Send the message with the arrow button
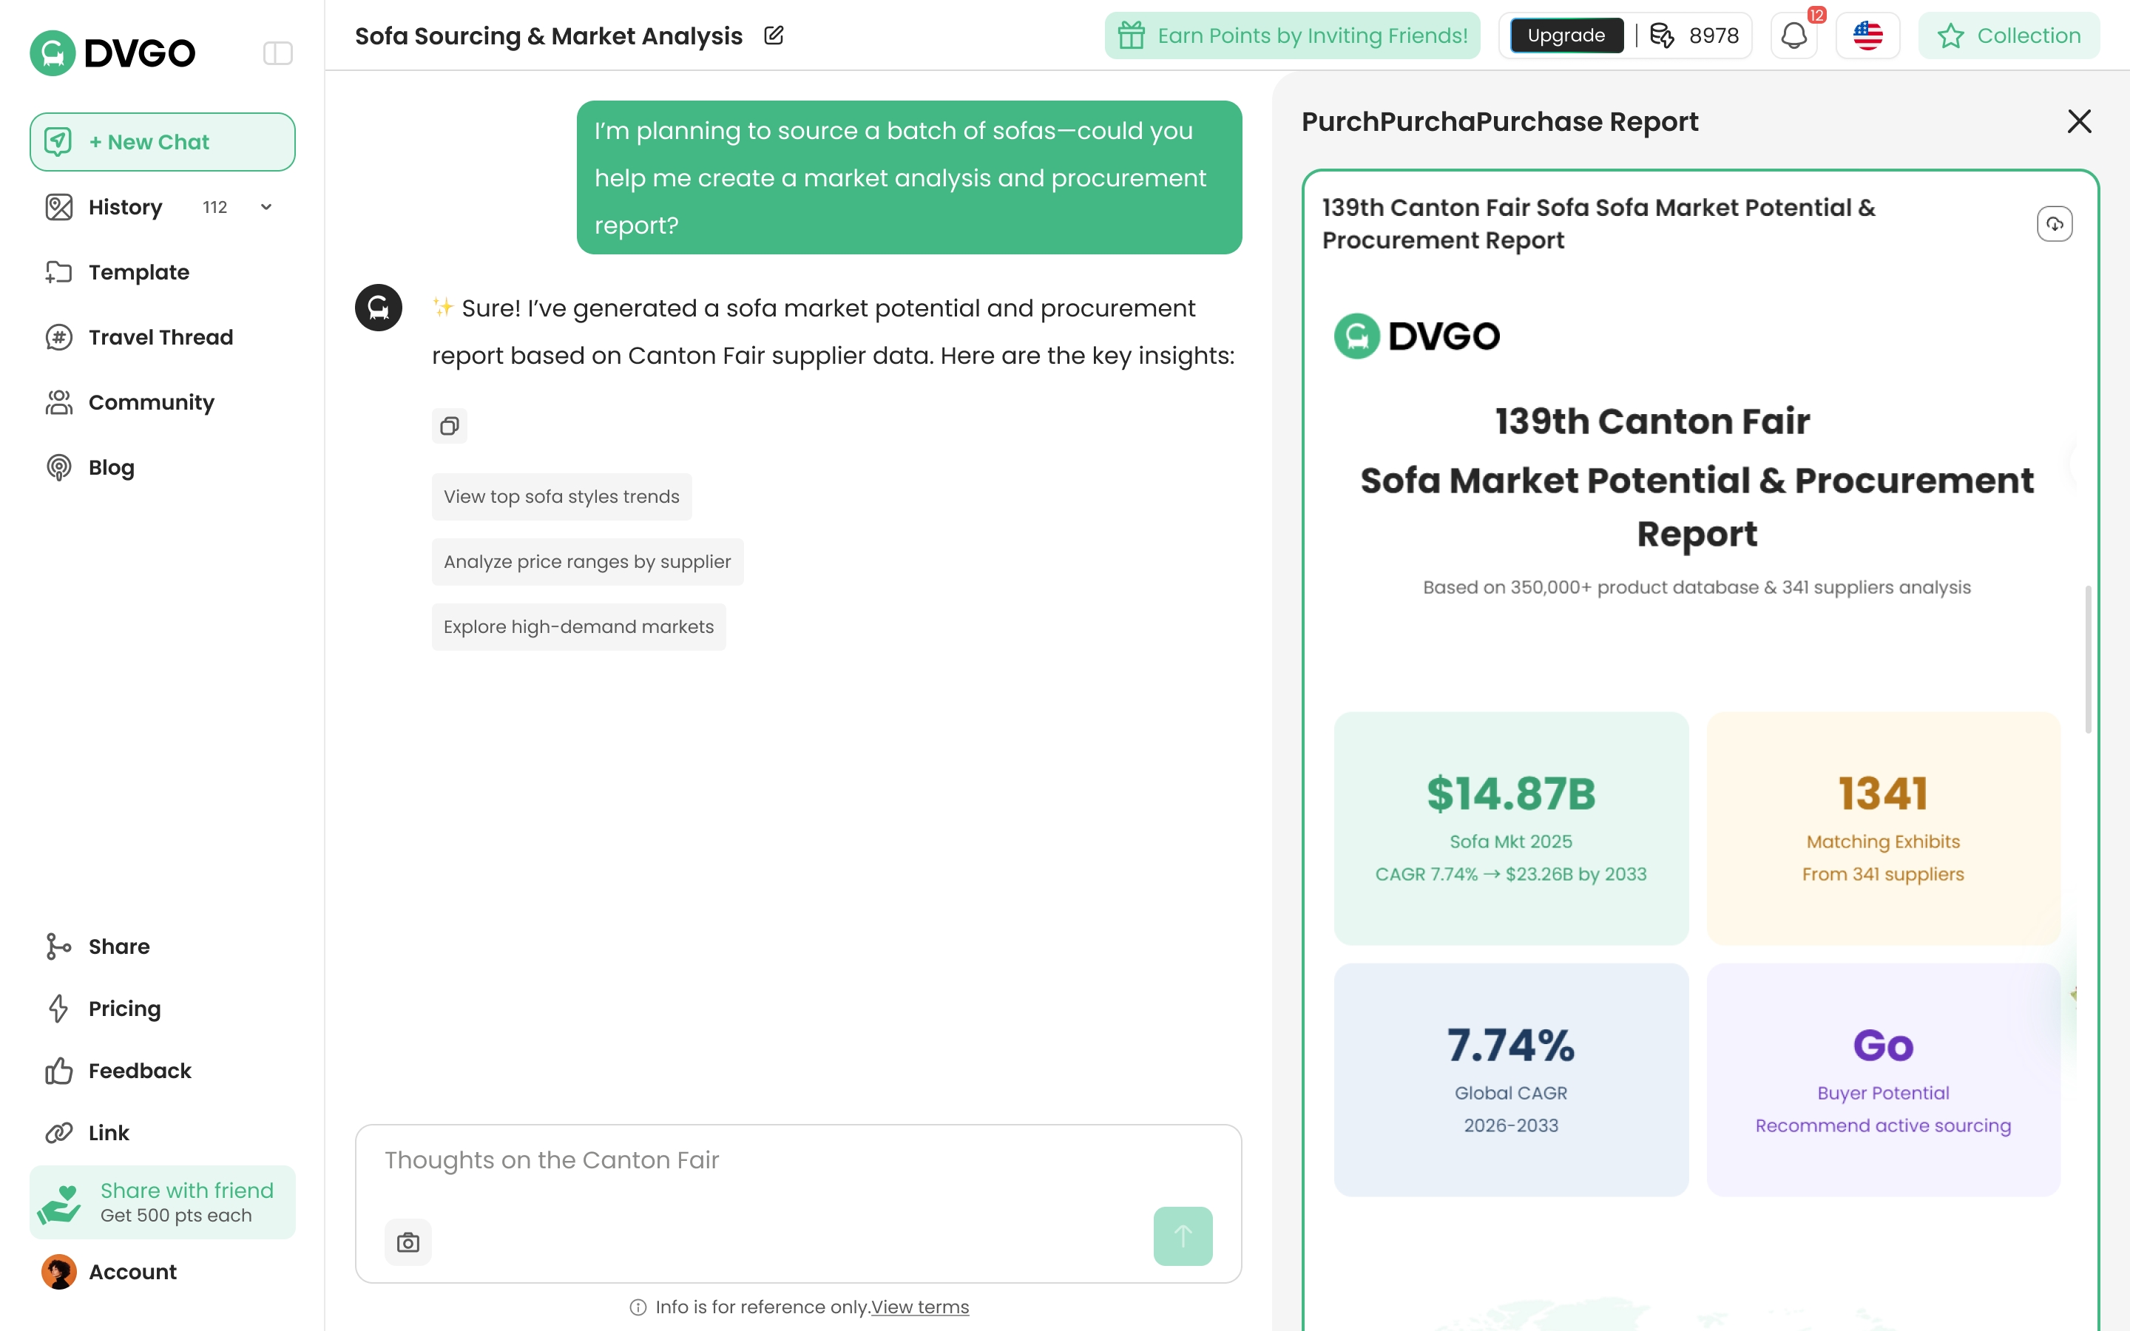The height and width of the screenshot is (1331, 2130). [1183, 1236]
